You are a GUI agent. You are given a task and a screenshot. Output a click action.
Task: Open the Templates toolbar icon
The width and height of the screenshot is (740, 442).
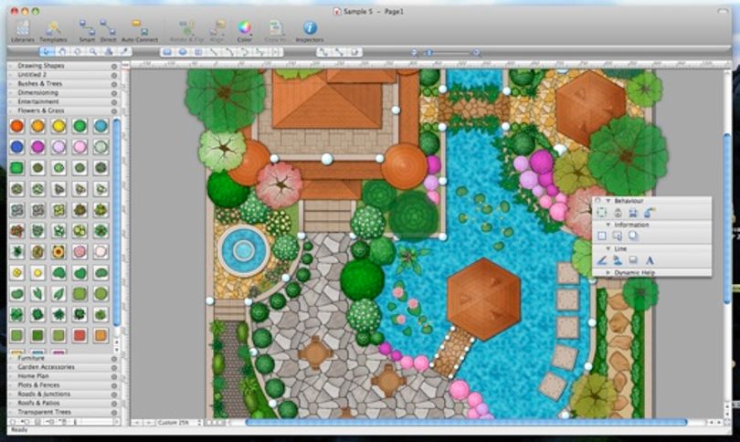pos(53,32)
